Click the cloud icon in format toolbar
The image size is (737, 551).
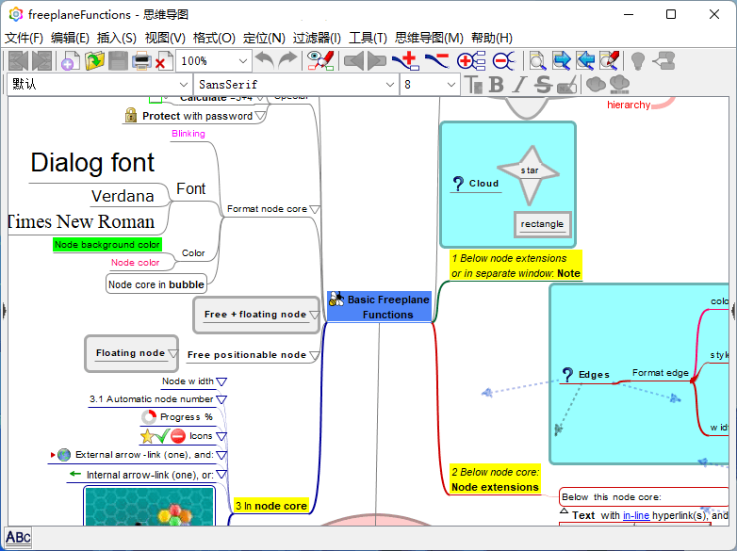[596, 85]
